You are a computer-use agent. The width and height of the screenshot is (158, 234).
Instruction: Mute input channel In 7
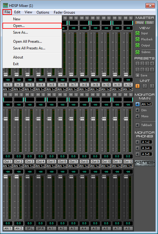[x=71, y=18]
